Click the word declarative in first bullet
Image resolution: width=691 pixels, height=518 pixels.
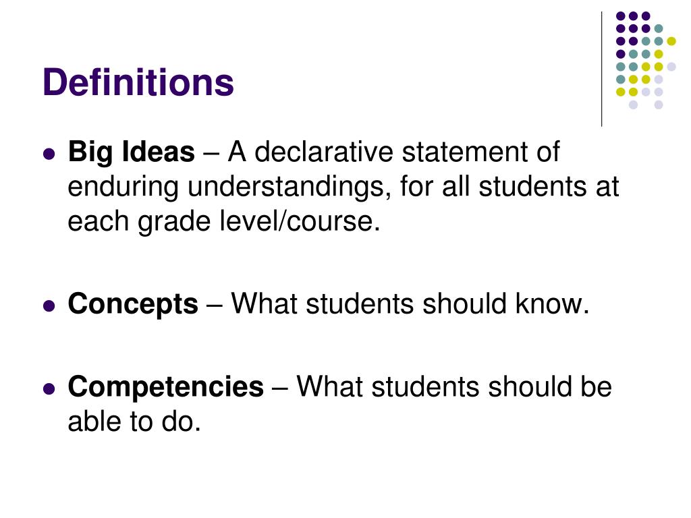point(324,152)
